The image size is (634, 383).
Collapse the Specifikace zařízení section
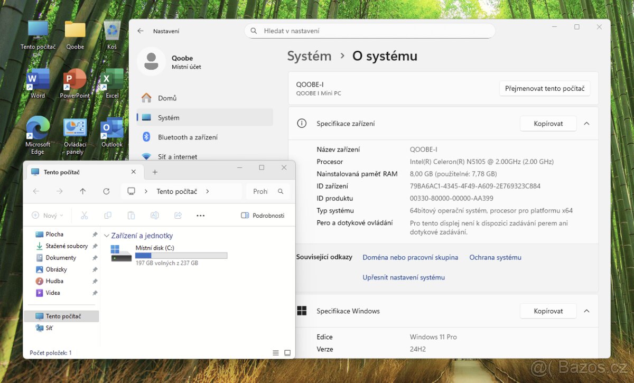[x=586, y=124]
